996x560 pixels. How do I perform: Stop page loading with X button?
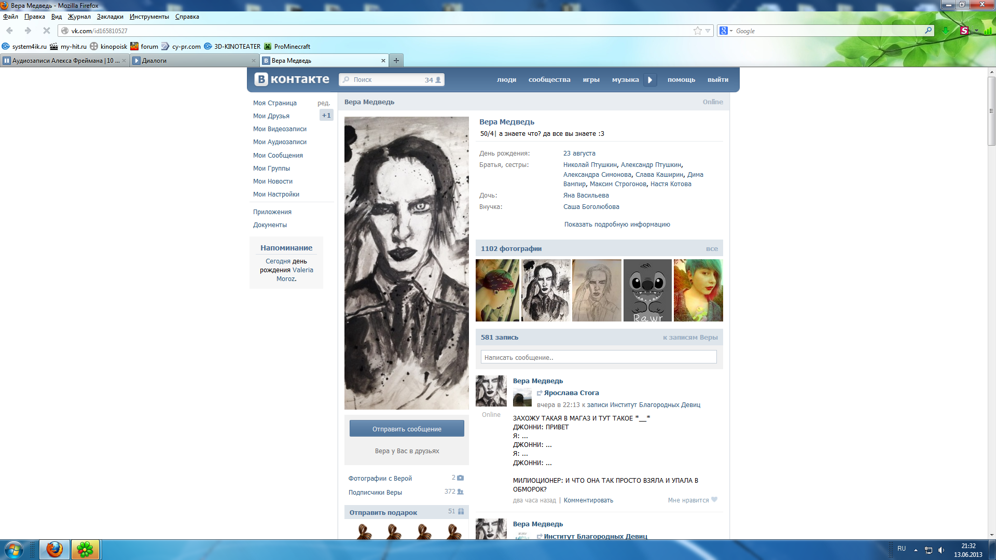47,31
